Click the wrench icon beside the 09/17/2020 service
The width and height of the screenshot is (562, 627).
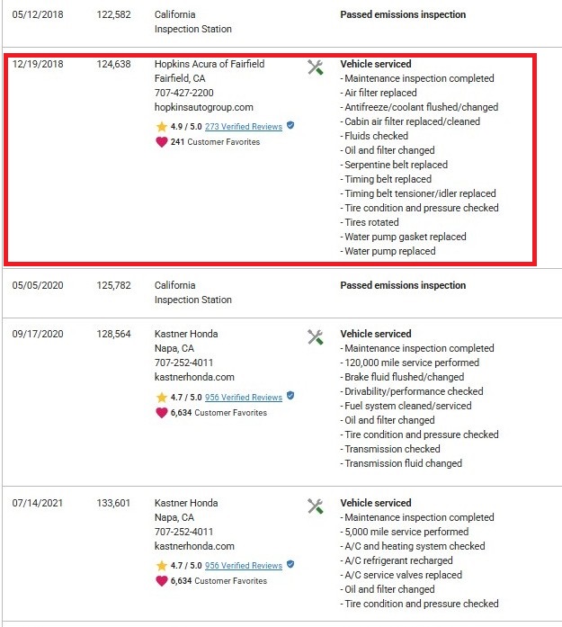tap(316, 337)
